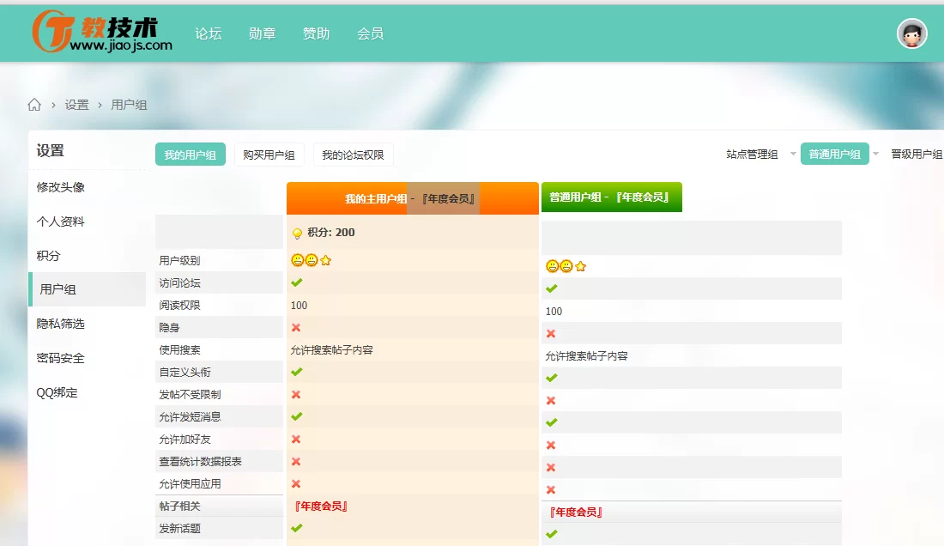This screenshot has width=944, height=546.
Task: Open the jiaojs.com site logo
Action: pyautogui.click(x=102, y=32)
